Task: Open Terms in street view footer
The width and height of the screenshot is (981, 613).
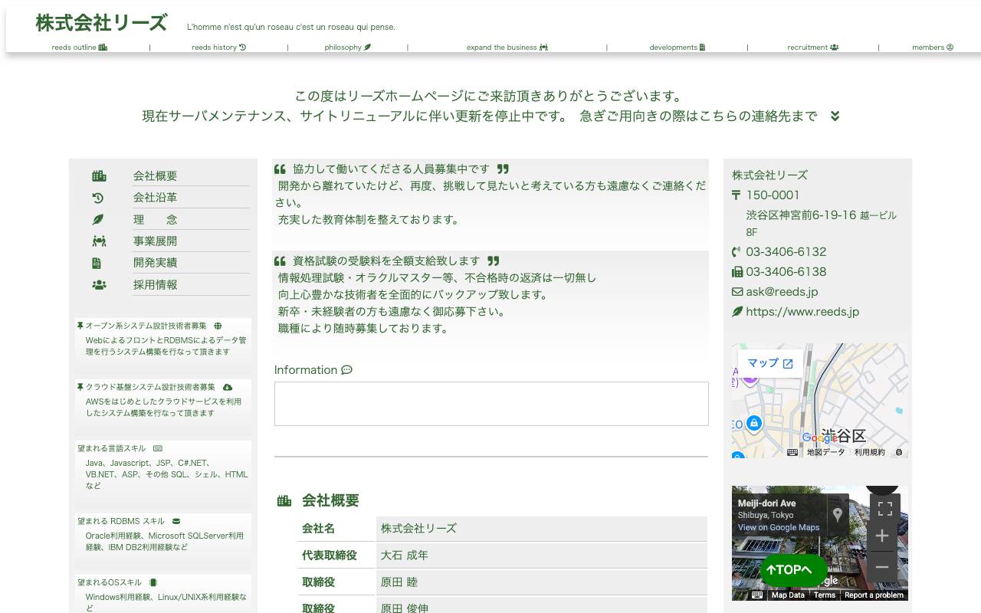Action: 825,595
